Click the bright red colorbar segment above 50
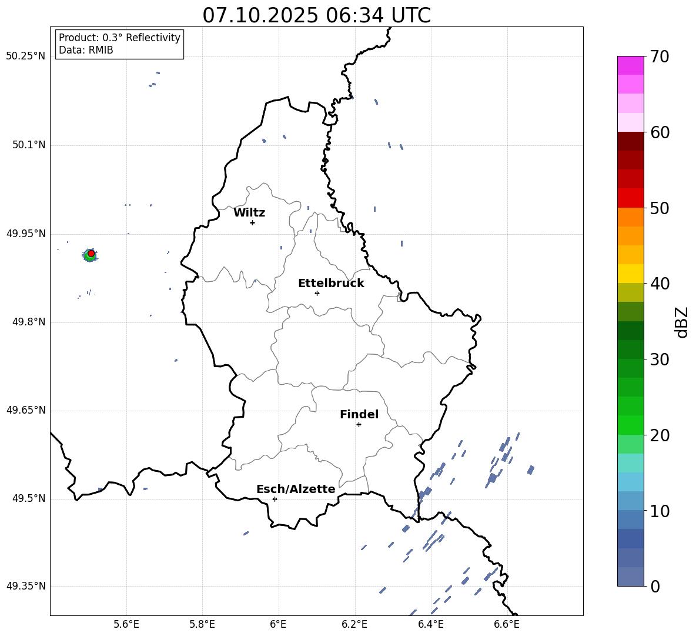 (x=631, y=198)
